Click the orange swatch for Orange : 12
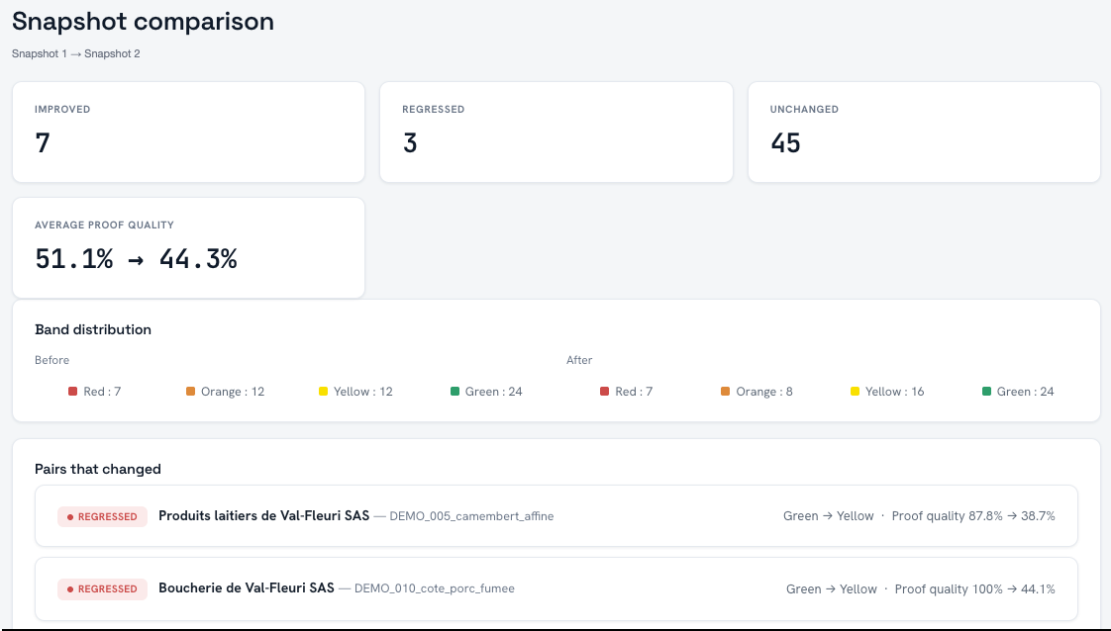The width and height of the screenshot is (1111, 631). [x=190, y=392]
